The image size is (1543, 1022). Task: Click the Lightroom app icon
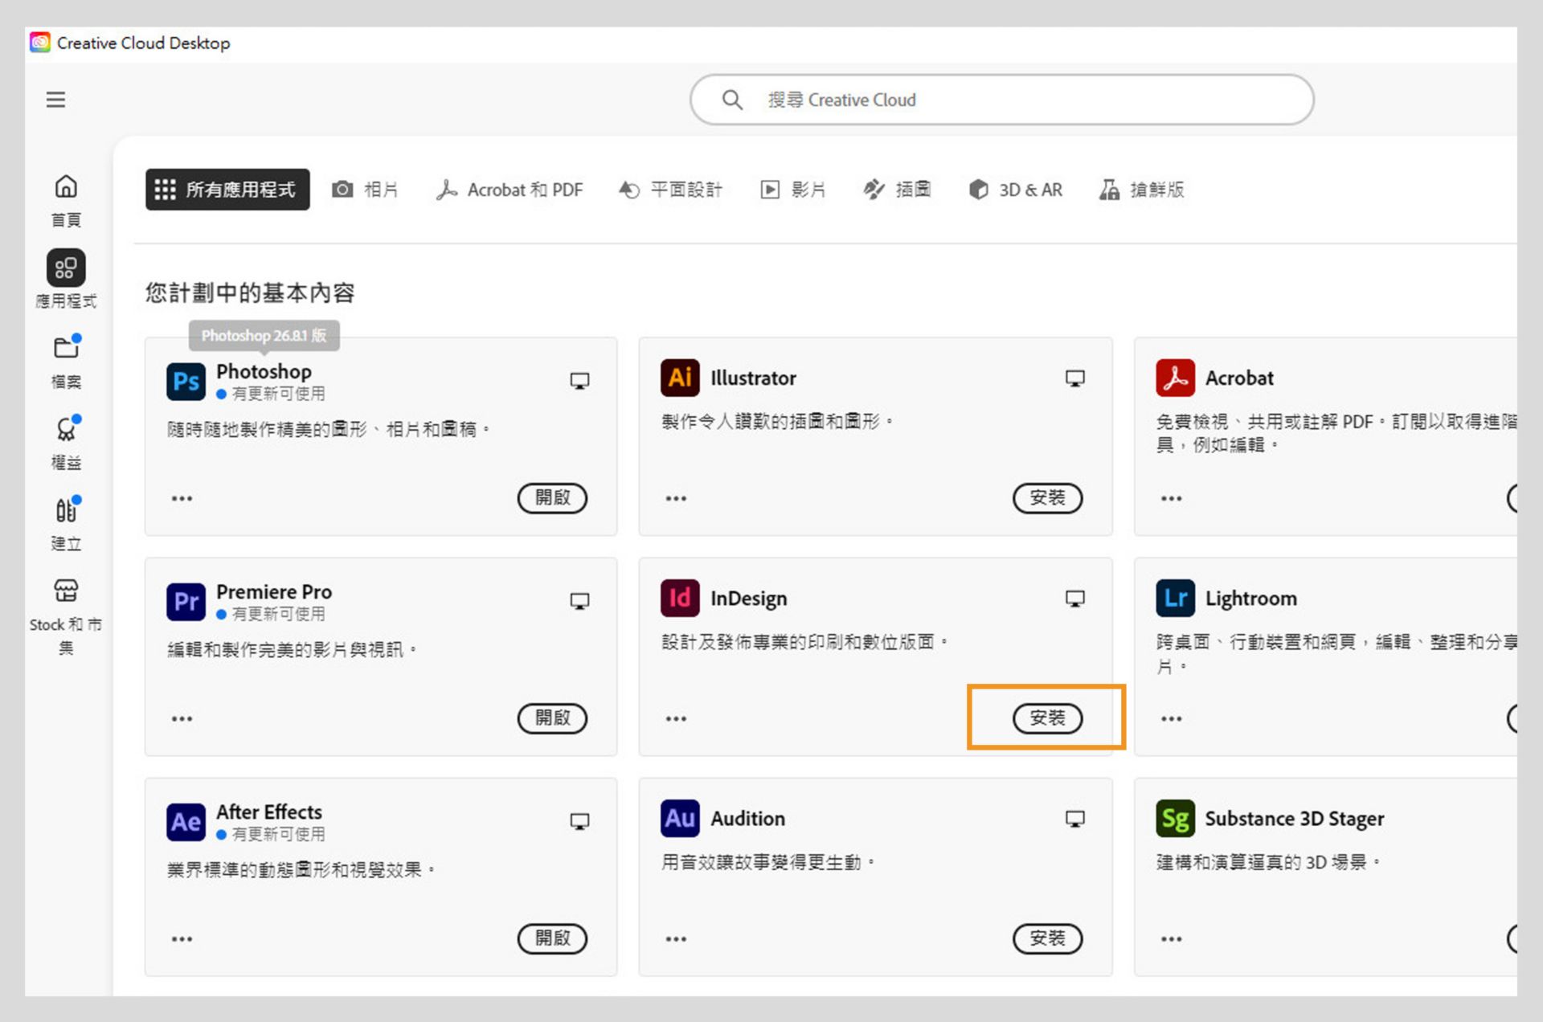point(1174,599)
